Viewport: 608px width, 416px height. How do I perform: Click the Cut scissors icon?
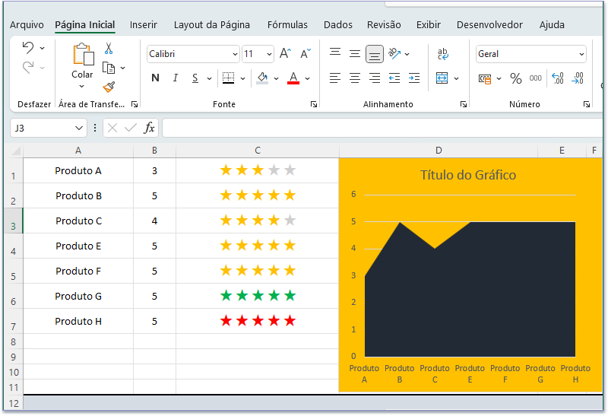(109, 49)
